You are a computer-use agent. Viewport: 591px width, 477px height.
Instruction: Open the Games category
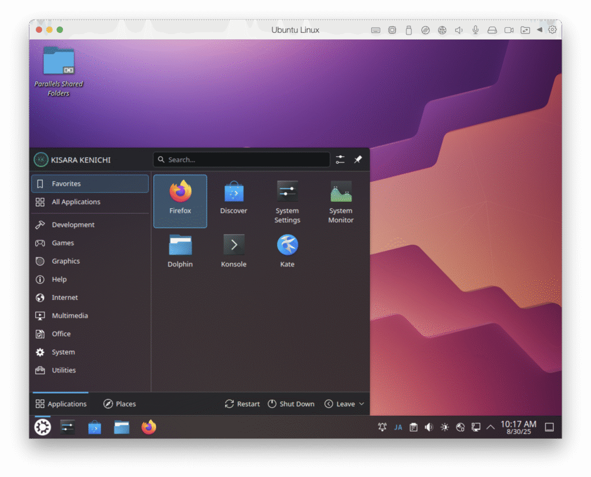pyautogui.click(x=90, y=243)
